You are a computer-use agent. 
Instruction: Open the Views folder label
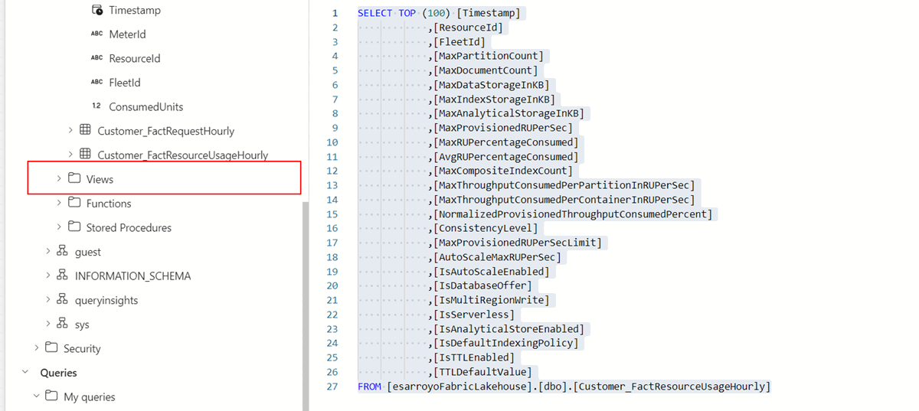point(100,179)
